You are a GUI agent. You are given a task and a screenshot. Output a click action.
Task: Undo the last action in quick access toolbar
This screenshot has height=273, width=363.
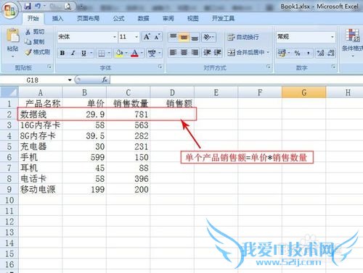click(38, 7)
